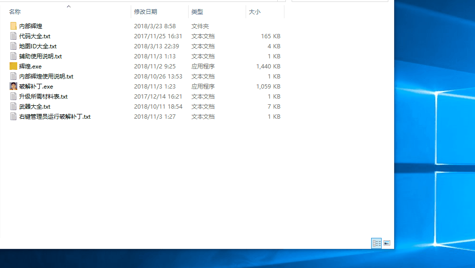Click the 2018/11/2 9:25 date of 辉煌.exe
Image resolution: width=475 pixels, height=268 pixels.
155,67
